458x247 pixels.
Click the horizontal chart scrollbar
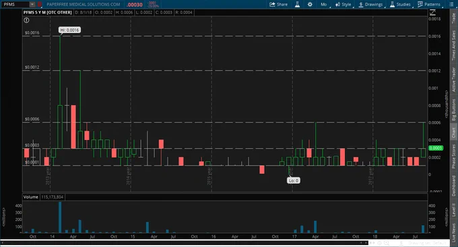185,242
